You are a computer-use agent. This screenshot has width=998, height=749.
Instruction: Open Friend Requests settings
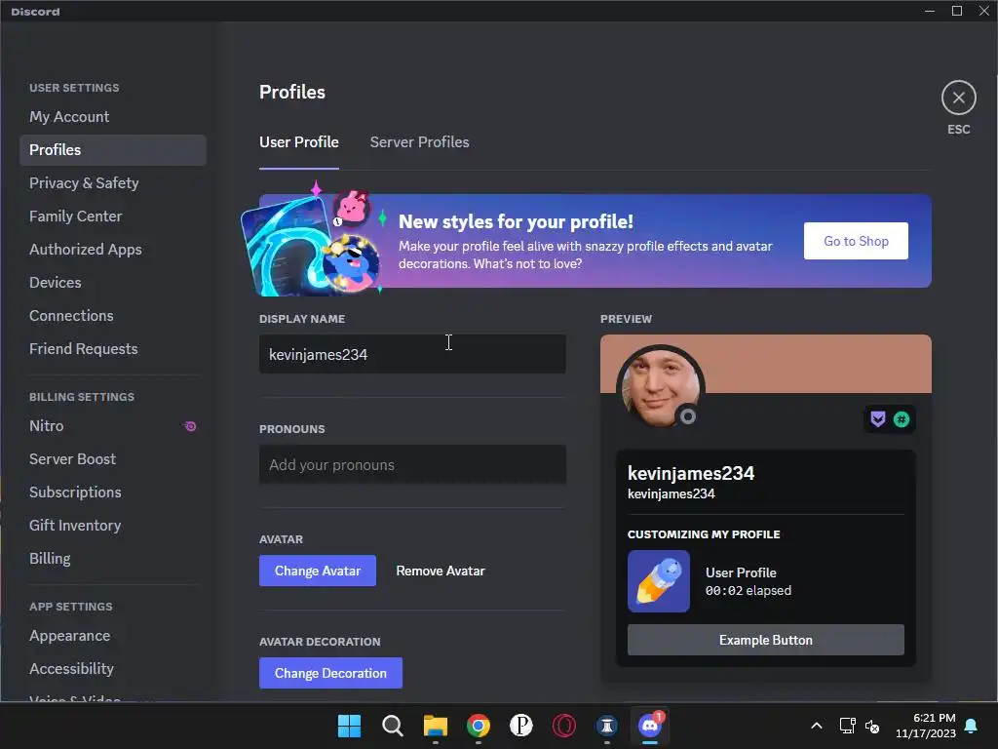pos(113,348)
